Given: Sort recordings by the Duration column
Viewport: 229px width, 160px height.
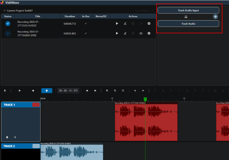Looking at the screenshot, I should [x=70, y=16].
